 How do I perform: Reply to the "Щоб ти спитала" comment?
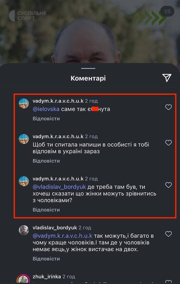tap(46, 161)
